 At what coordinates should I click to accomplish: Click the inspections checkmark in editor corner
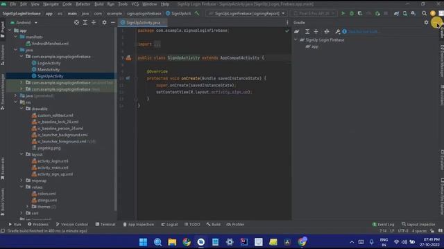(x=287, y=30)
